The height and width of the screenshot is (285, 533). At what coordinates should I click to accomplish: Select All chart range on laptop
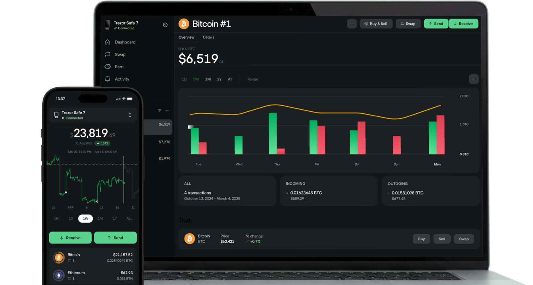click(x=230, y=79)
